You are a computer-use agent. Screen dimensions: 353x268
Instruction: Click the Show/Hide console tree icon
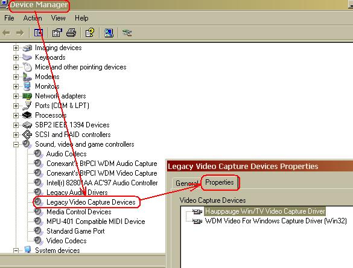click(39, 33)
